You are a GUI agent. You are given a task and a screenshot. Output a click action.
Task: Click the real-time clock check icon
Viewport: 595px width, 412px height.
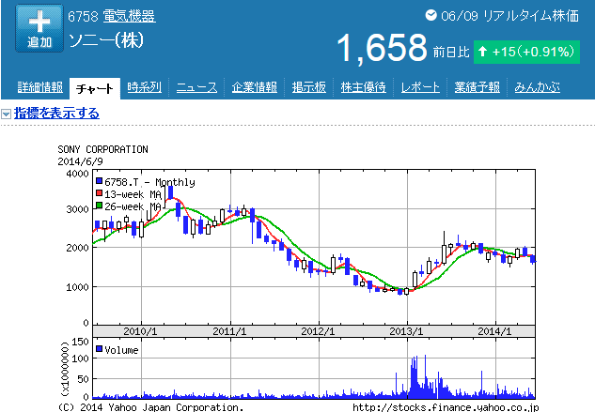coord(431,15)
